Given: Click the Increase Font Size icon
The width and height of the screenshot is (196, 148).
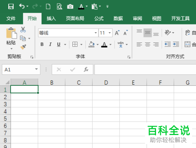Looking at the screenshot, I should 117,33.
